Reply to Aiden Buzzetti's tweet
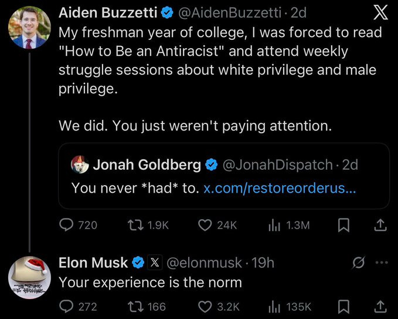Image resolution: width=398 pixels, height=319 pixels. click(x=67, y=224)
